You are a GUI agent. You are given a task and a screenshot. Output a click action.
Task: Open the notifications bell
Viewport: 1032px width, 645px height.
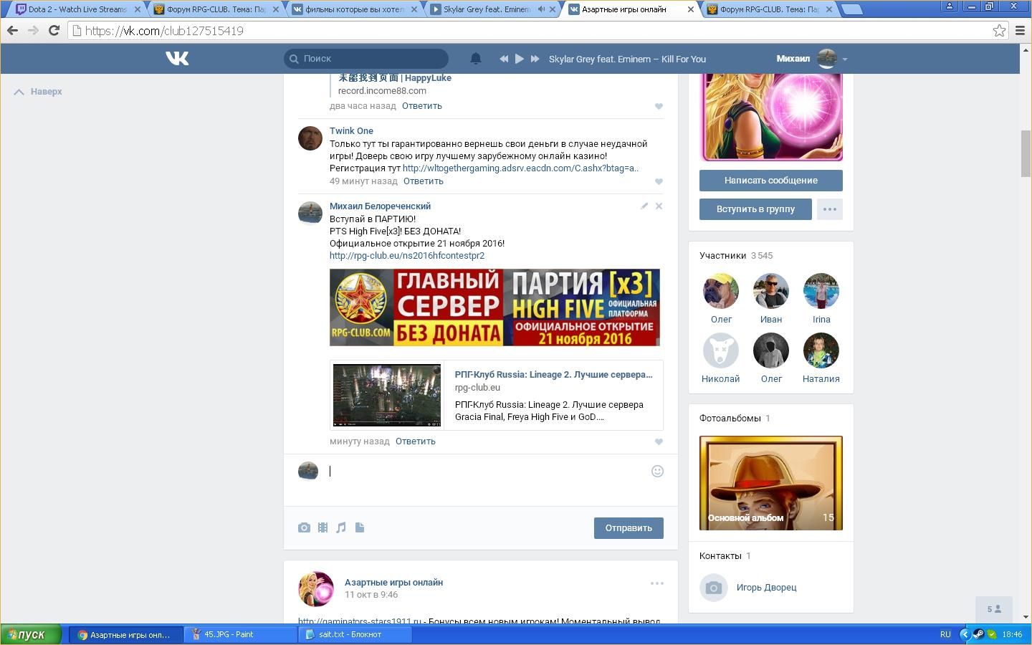[475, 59]
